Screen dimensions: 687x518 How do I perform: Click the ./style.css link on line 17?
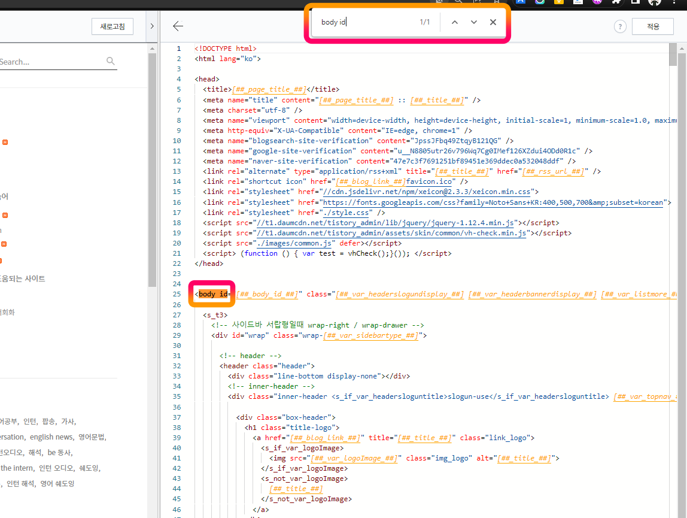346,213
